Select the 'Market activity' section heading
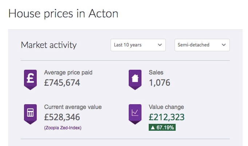Viewport: 248px width, 146px height. 49,45
